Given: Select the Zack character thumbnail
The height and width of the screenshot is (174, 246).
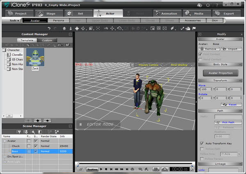Looking at the screenshot, I should click(35, 57).
